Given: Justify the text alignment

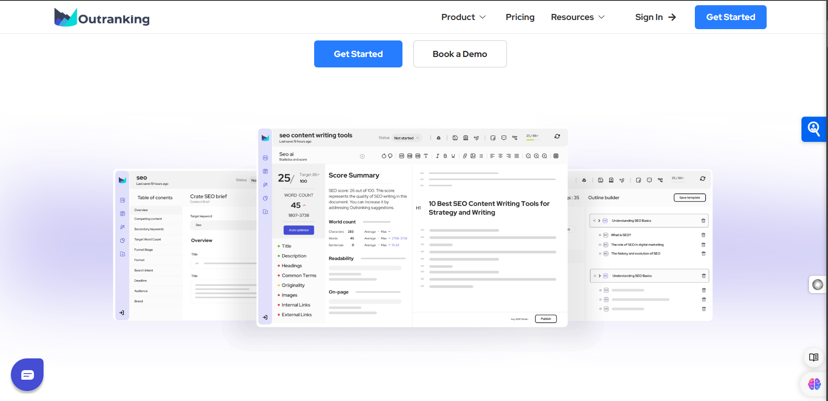Looking at the screenshot, I should (516, 156).
